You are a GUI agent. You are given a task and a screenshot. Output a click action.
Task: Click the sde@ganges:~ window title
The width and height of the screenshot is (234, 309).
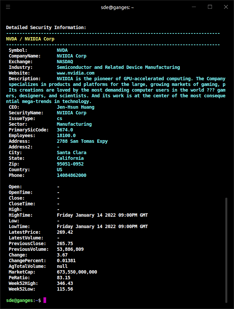pyautogui.click(x=117, y=7)
